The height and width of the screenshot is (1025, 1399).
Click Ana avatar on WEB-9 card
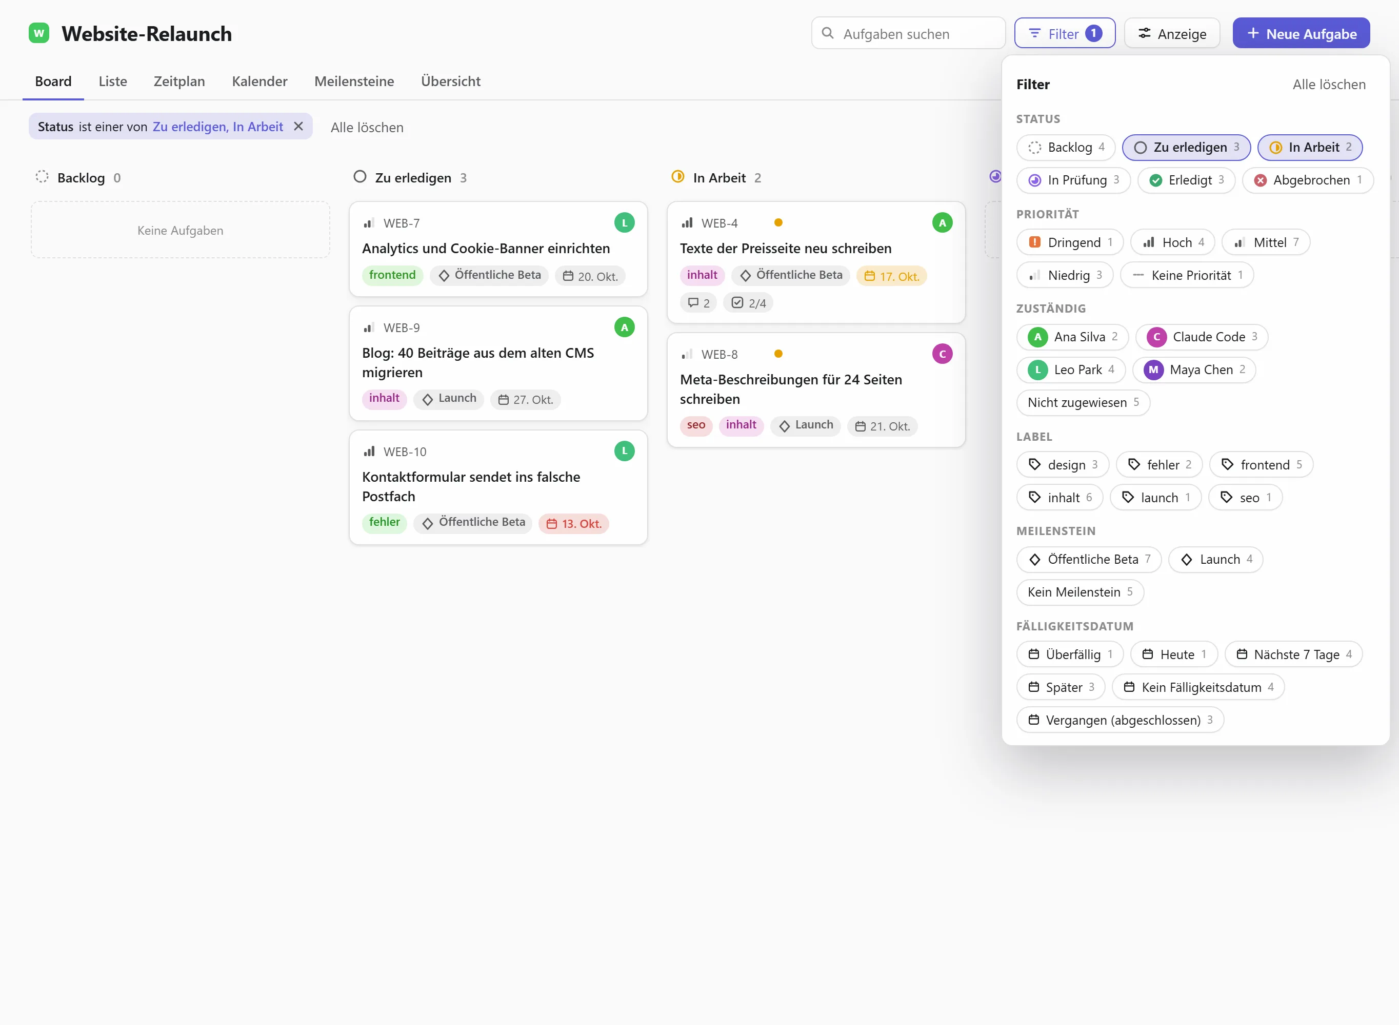[625, 327]
